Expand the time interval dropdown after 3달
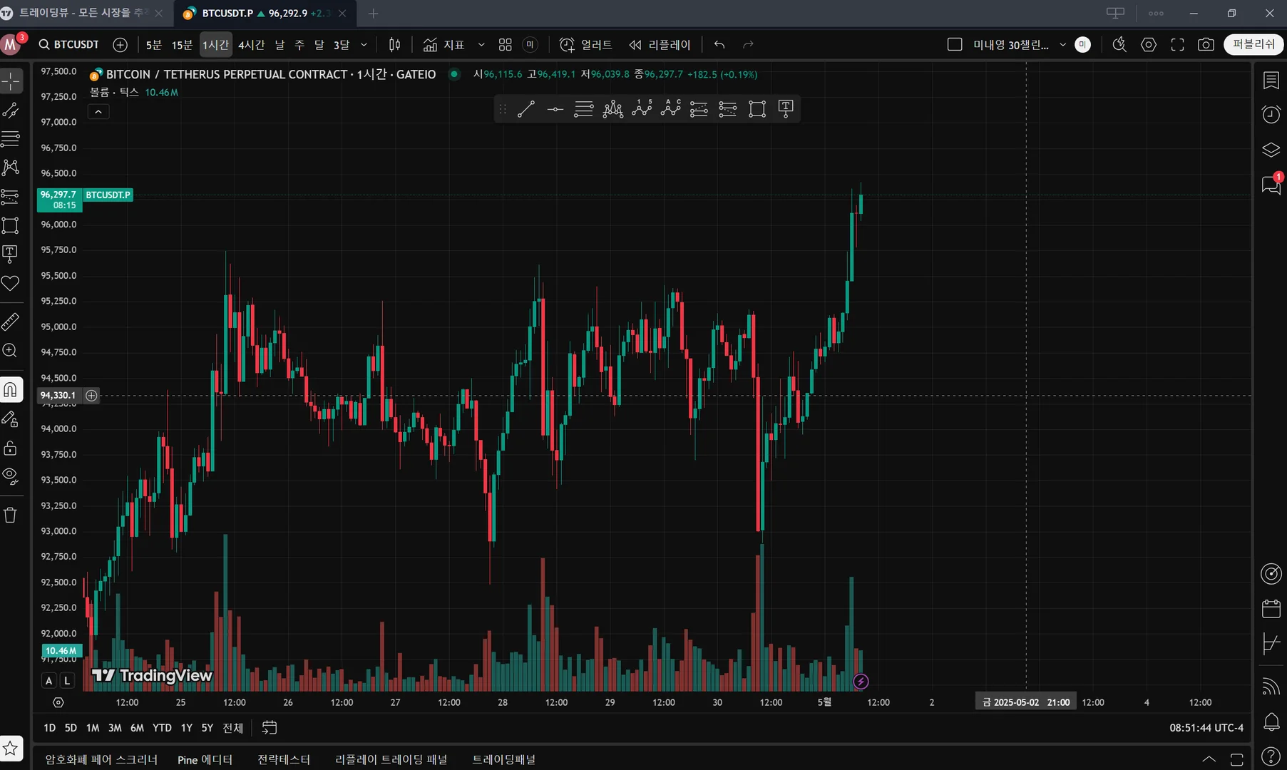Image resolution: width=1287 pixels, height=770 pixels. pos(364,45)
